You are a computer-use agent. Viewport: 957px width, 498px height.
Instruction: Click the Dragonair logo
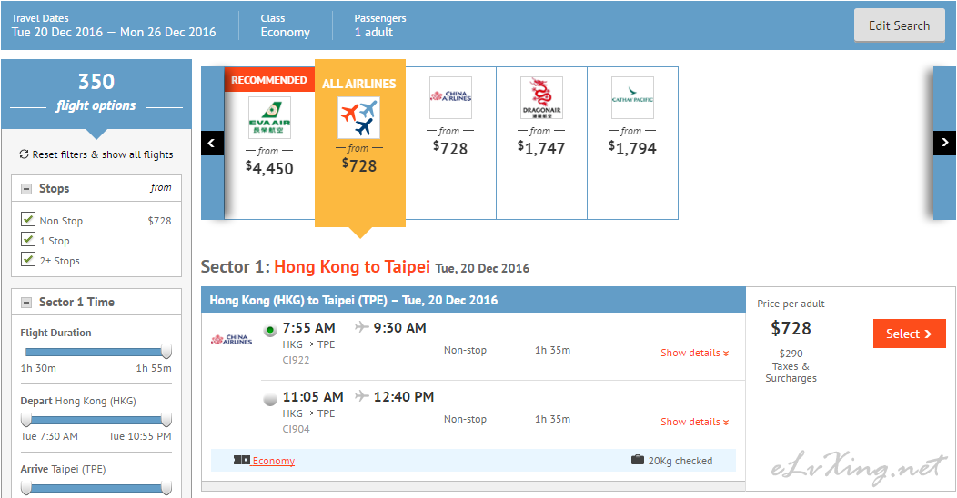click(x=541, y=98)
